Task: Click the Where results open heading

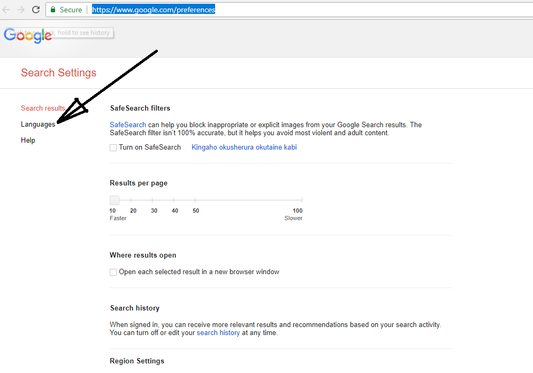Action: click(x=143, y=255)
